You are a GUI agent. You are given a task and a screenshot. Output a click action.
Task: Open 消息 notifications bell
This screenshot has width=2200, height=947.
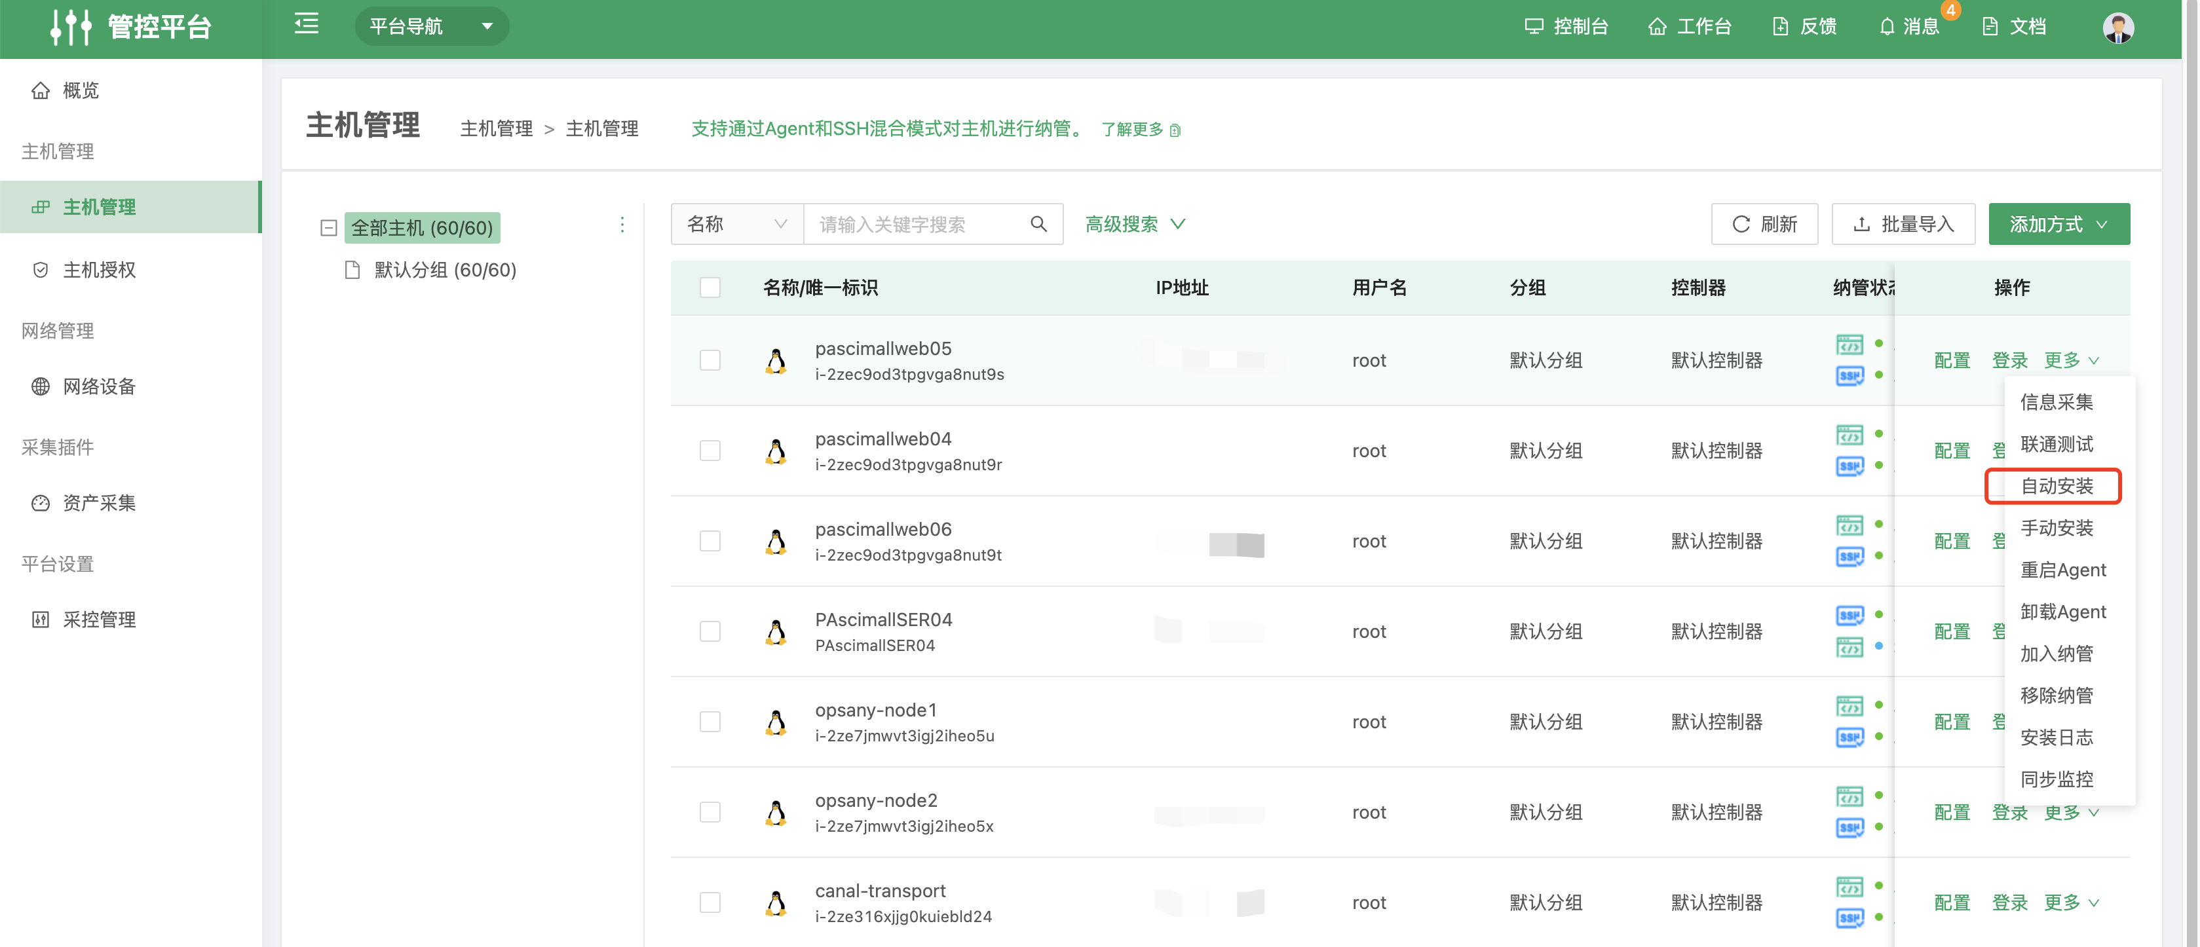tap(1908, 26)
